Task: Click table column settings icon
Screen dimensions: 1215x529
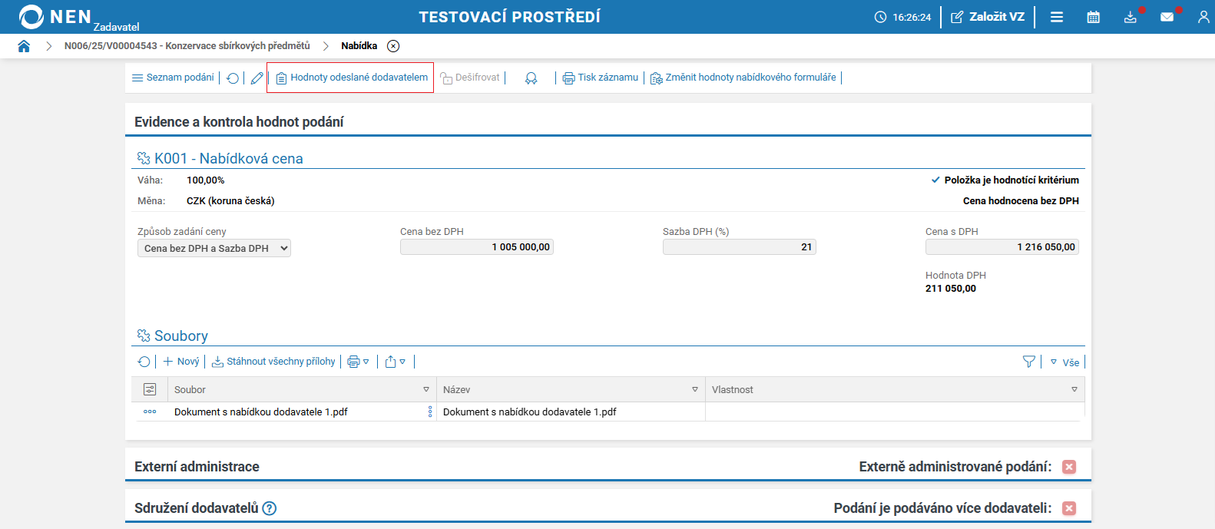Action: (x=150, y=389)
